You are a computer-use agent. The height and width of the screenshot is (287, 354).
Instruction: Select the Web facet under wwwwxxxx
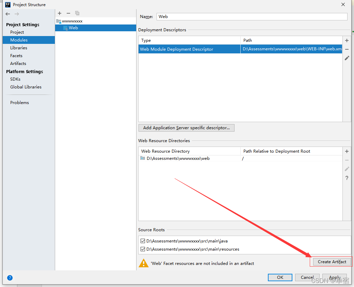tap(96, 28)
